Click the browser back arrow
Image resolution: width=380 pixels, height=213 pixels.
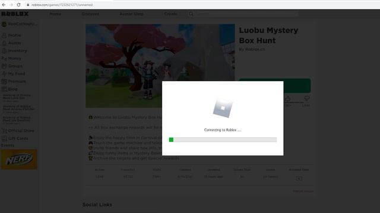4,5
